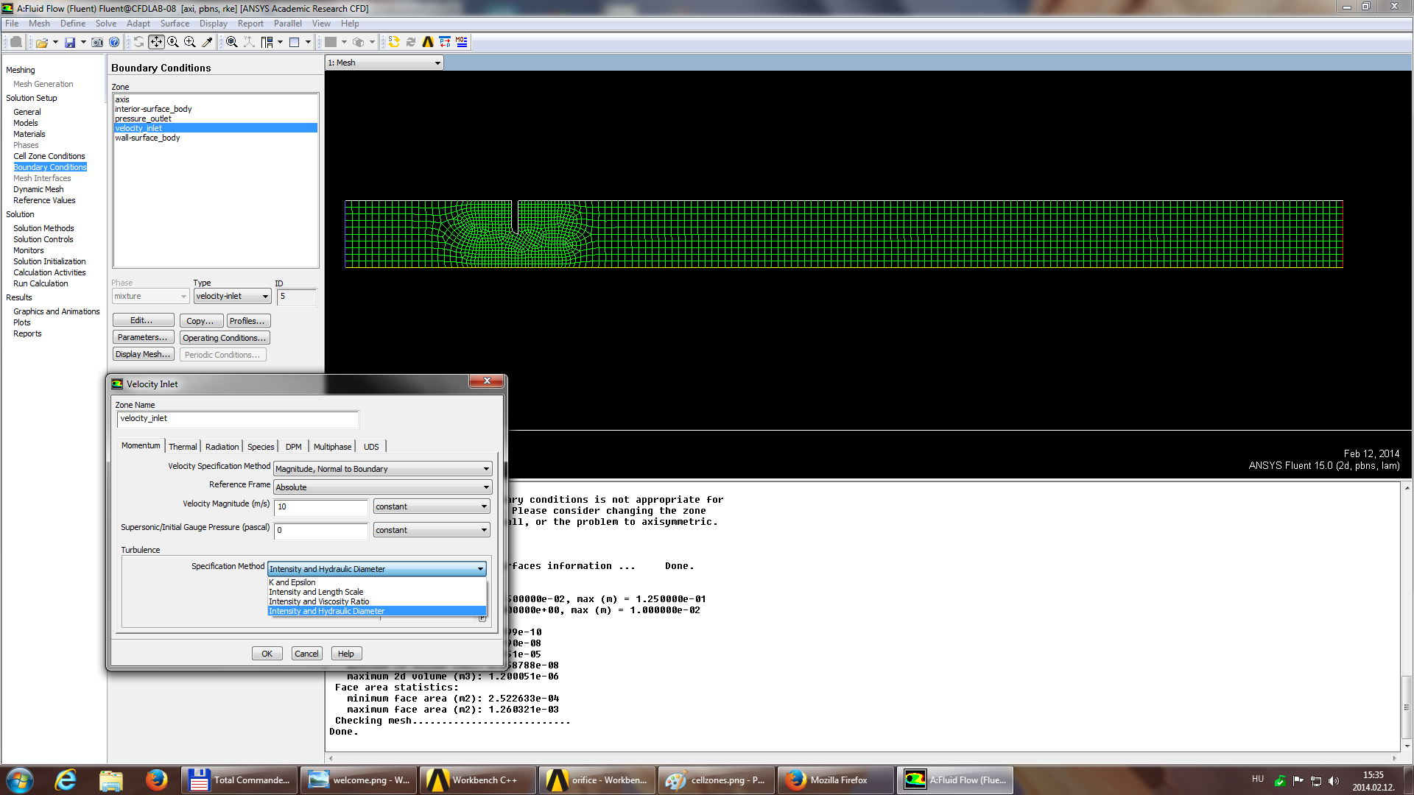Select the probe eyedropper tool
Image resolution: width=1414 pixels, height=795 pixels.
pos(207,43)
